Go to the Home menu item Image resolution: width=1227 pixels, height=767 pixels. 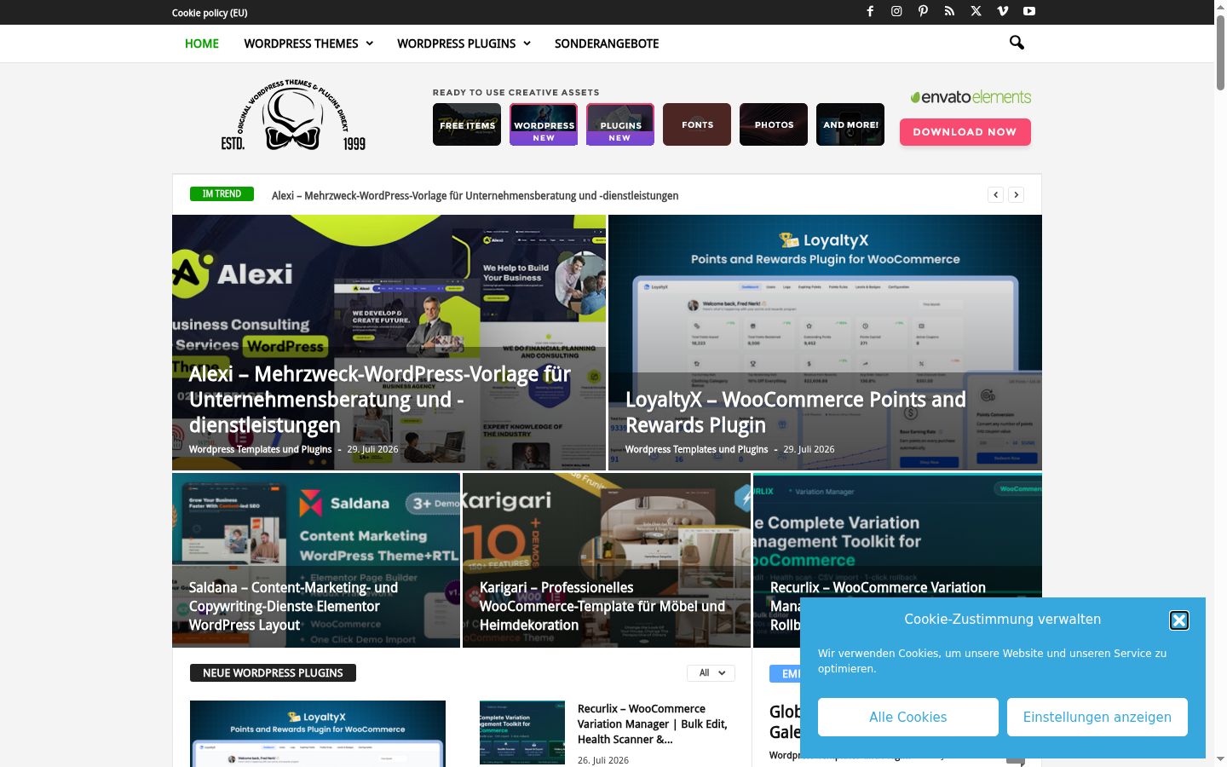pos(202,43)
